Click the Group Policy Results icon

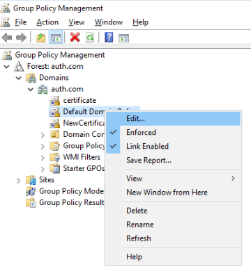coord(31,203)
